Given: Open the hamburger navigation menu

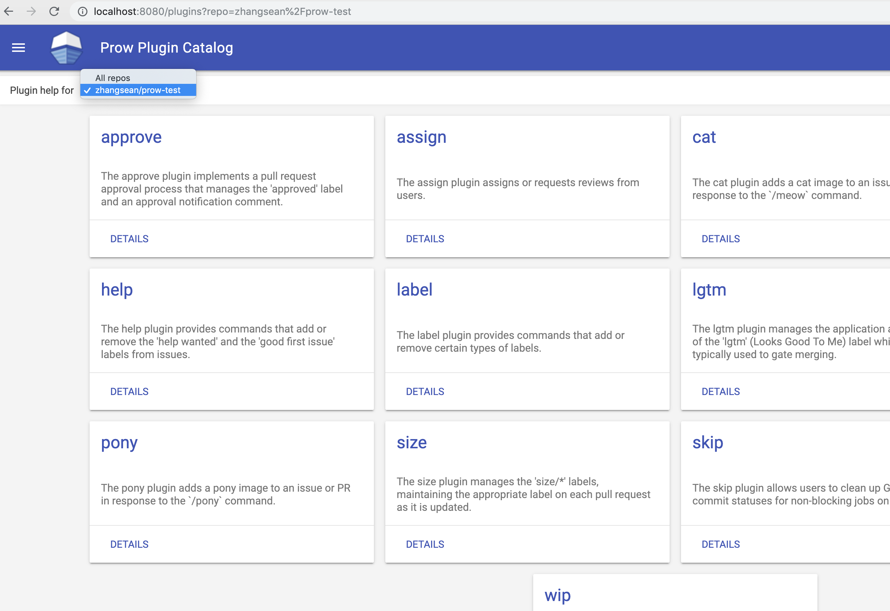Looking at the screenshot, I should click(18, 48).
